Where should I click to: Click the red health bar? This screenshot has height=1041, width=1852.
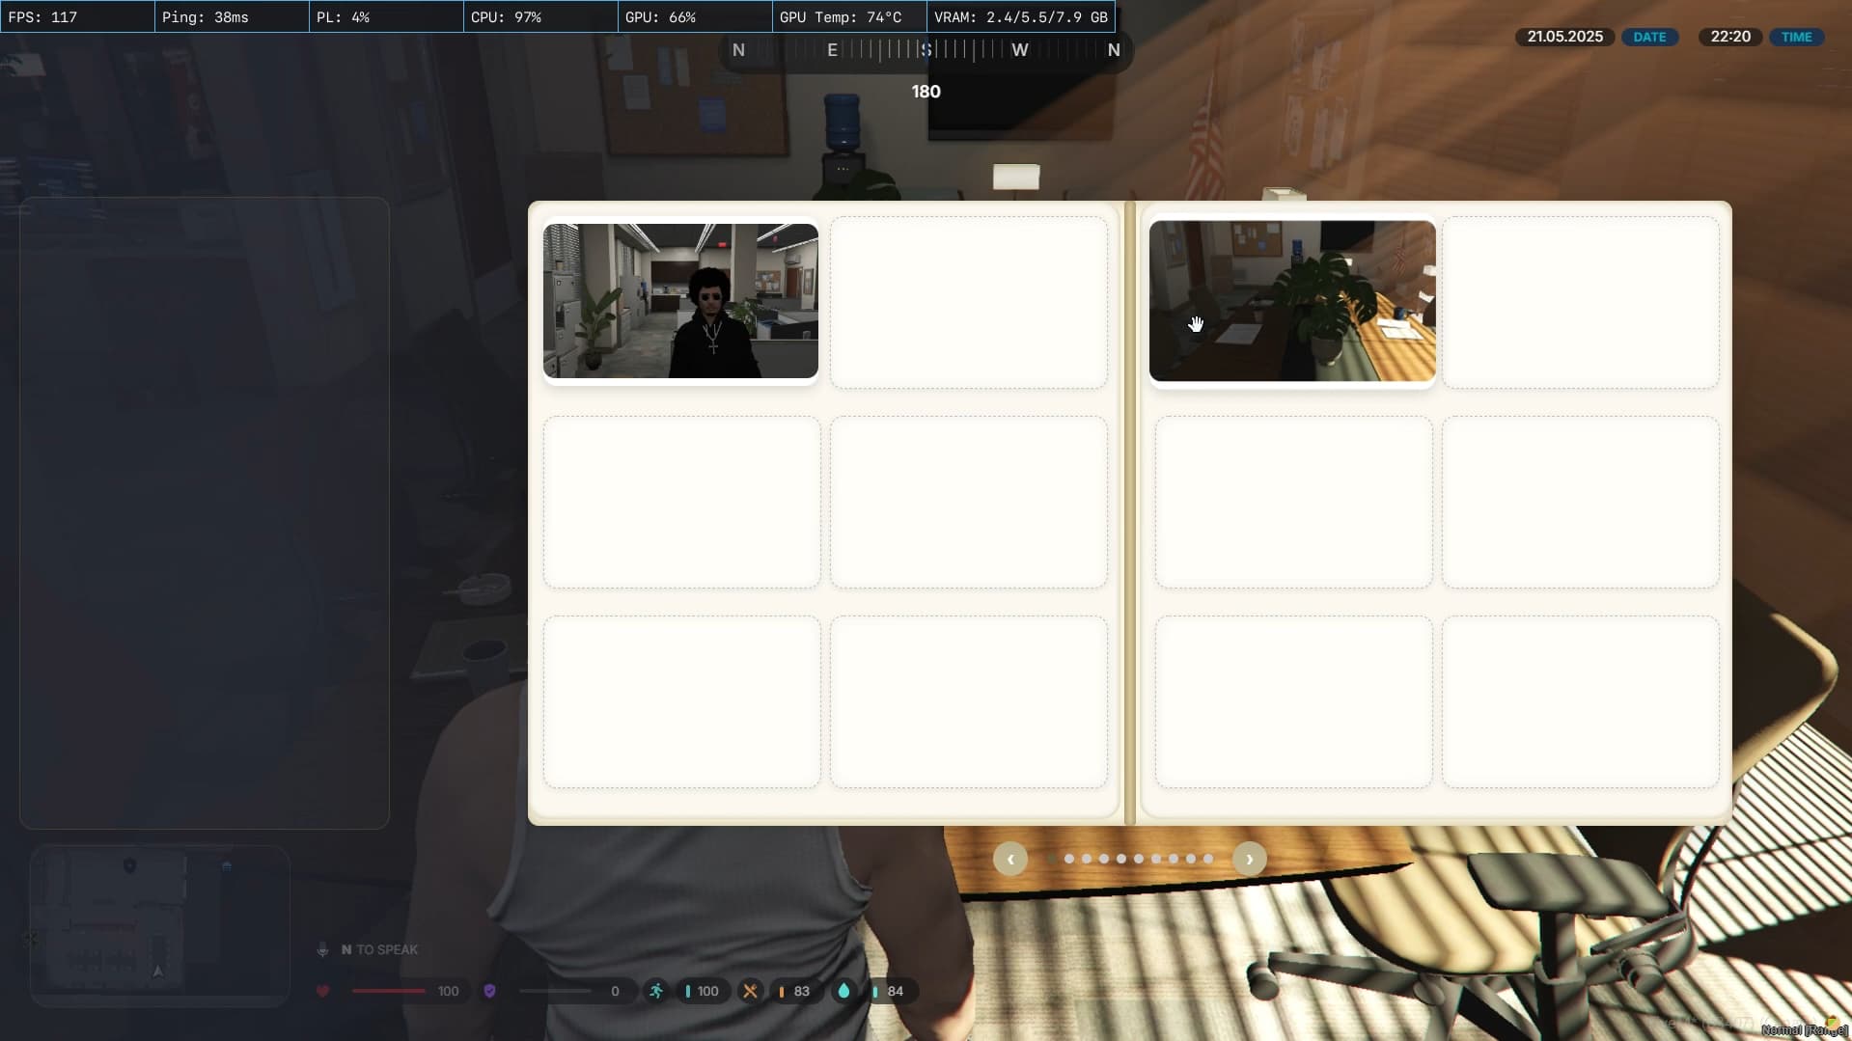pyautogui.click(x=389, y=991)
